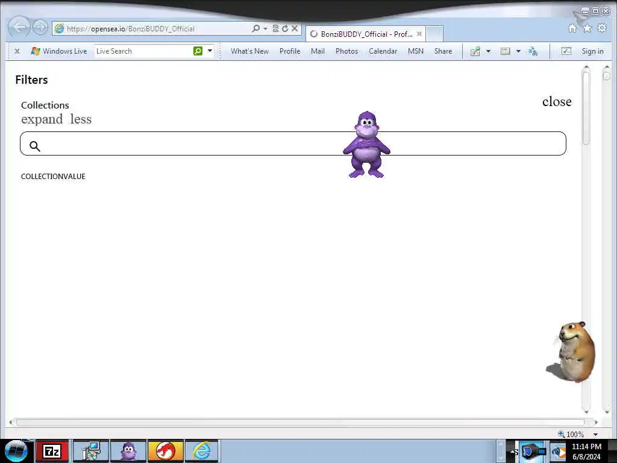Open the red bird app on taskbar
The height and width of the screenshot is (463, 617).
(x=166, y=451)
